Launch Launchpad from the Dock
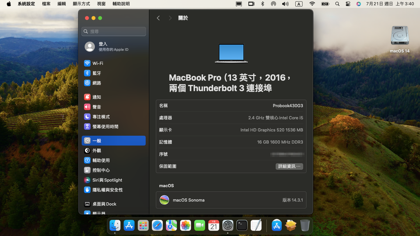Image resolution: width=420 pixels, height=236 pixels. [143, 225]
